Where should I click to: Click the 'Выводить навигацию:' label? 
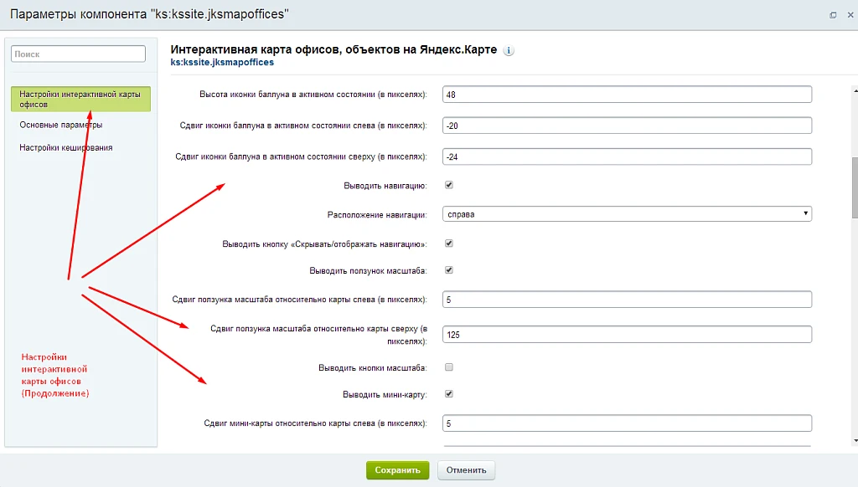(385, 186)
